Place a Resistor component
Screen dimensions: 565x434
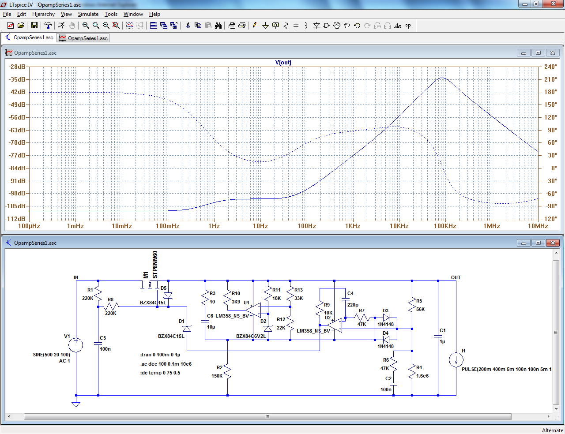[286, 26]
